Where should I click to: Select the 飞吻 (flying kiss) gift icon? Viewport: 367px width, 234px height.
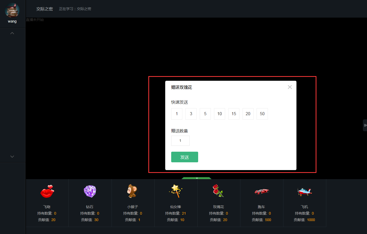(47, 191)
